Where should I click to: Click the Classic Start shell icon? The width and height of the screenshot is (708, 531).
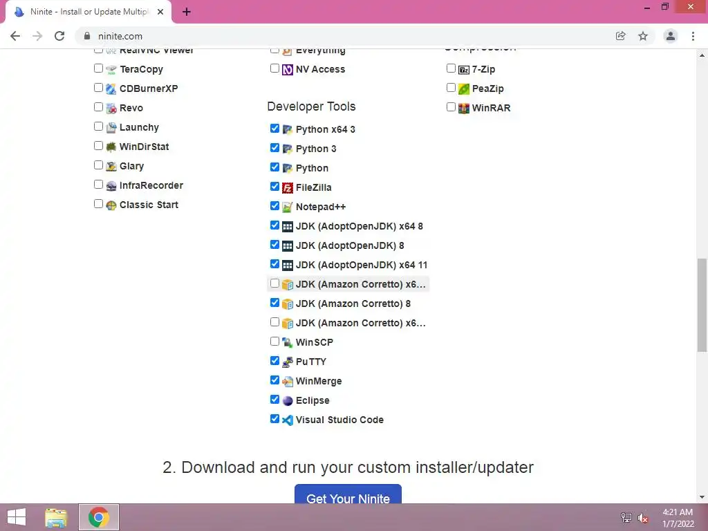click(x=111, y=205)
